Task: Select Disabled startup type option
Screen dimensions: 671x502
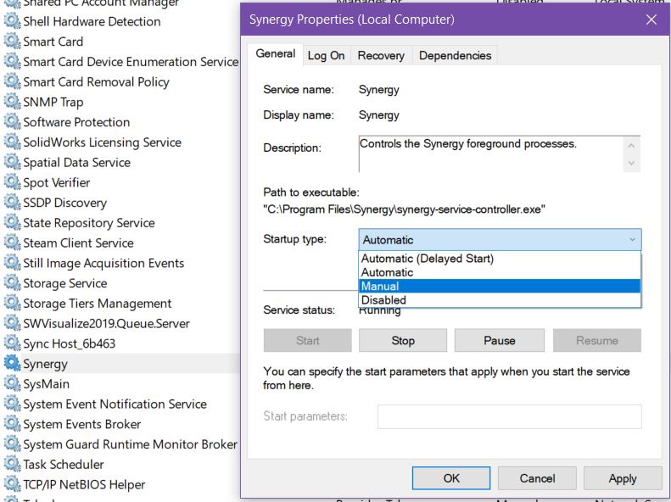Action: [500, 299]
